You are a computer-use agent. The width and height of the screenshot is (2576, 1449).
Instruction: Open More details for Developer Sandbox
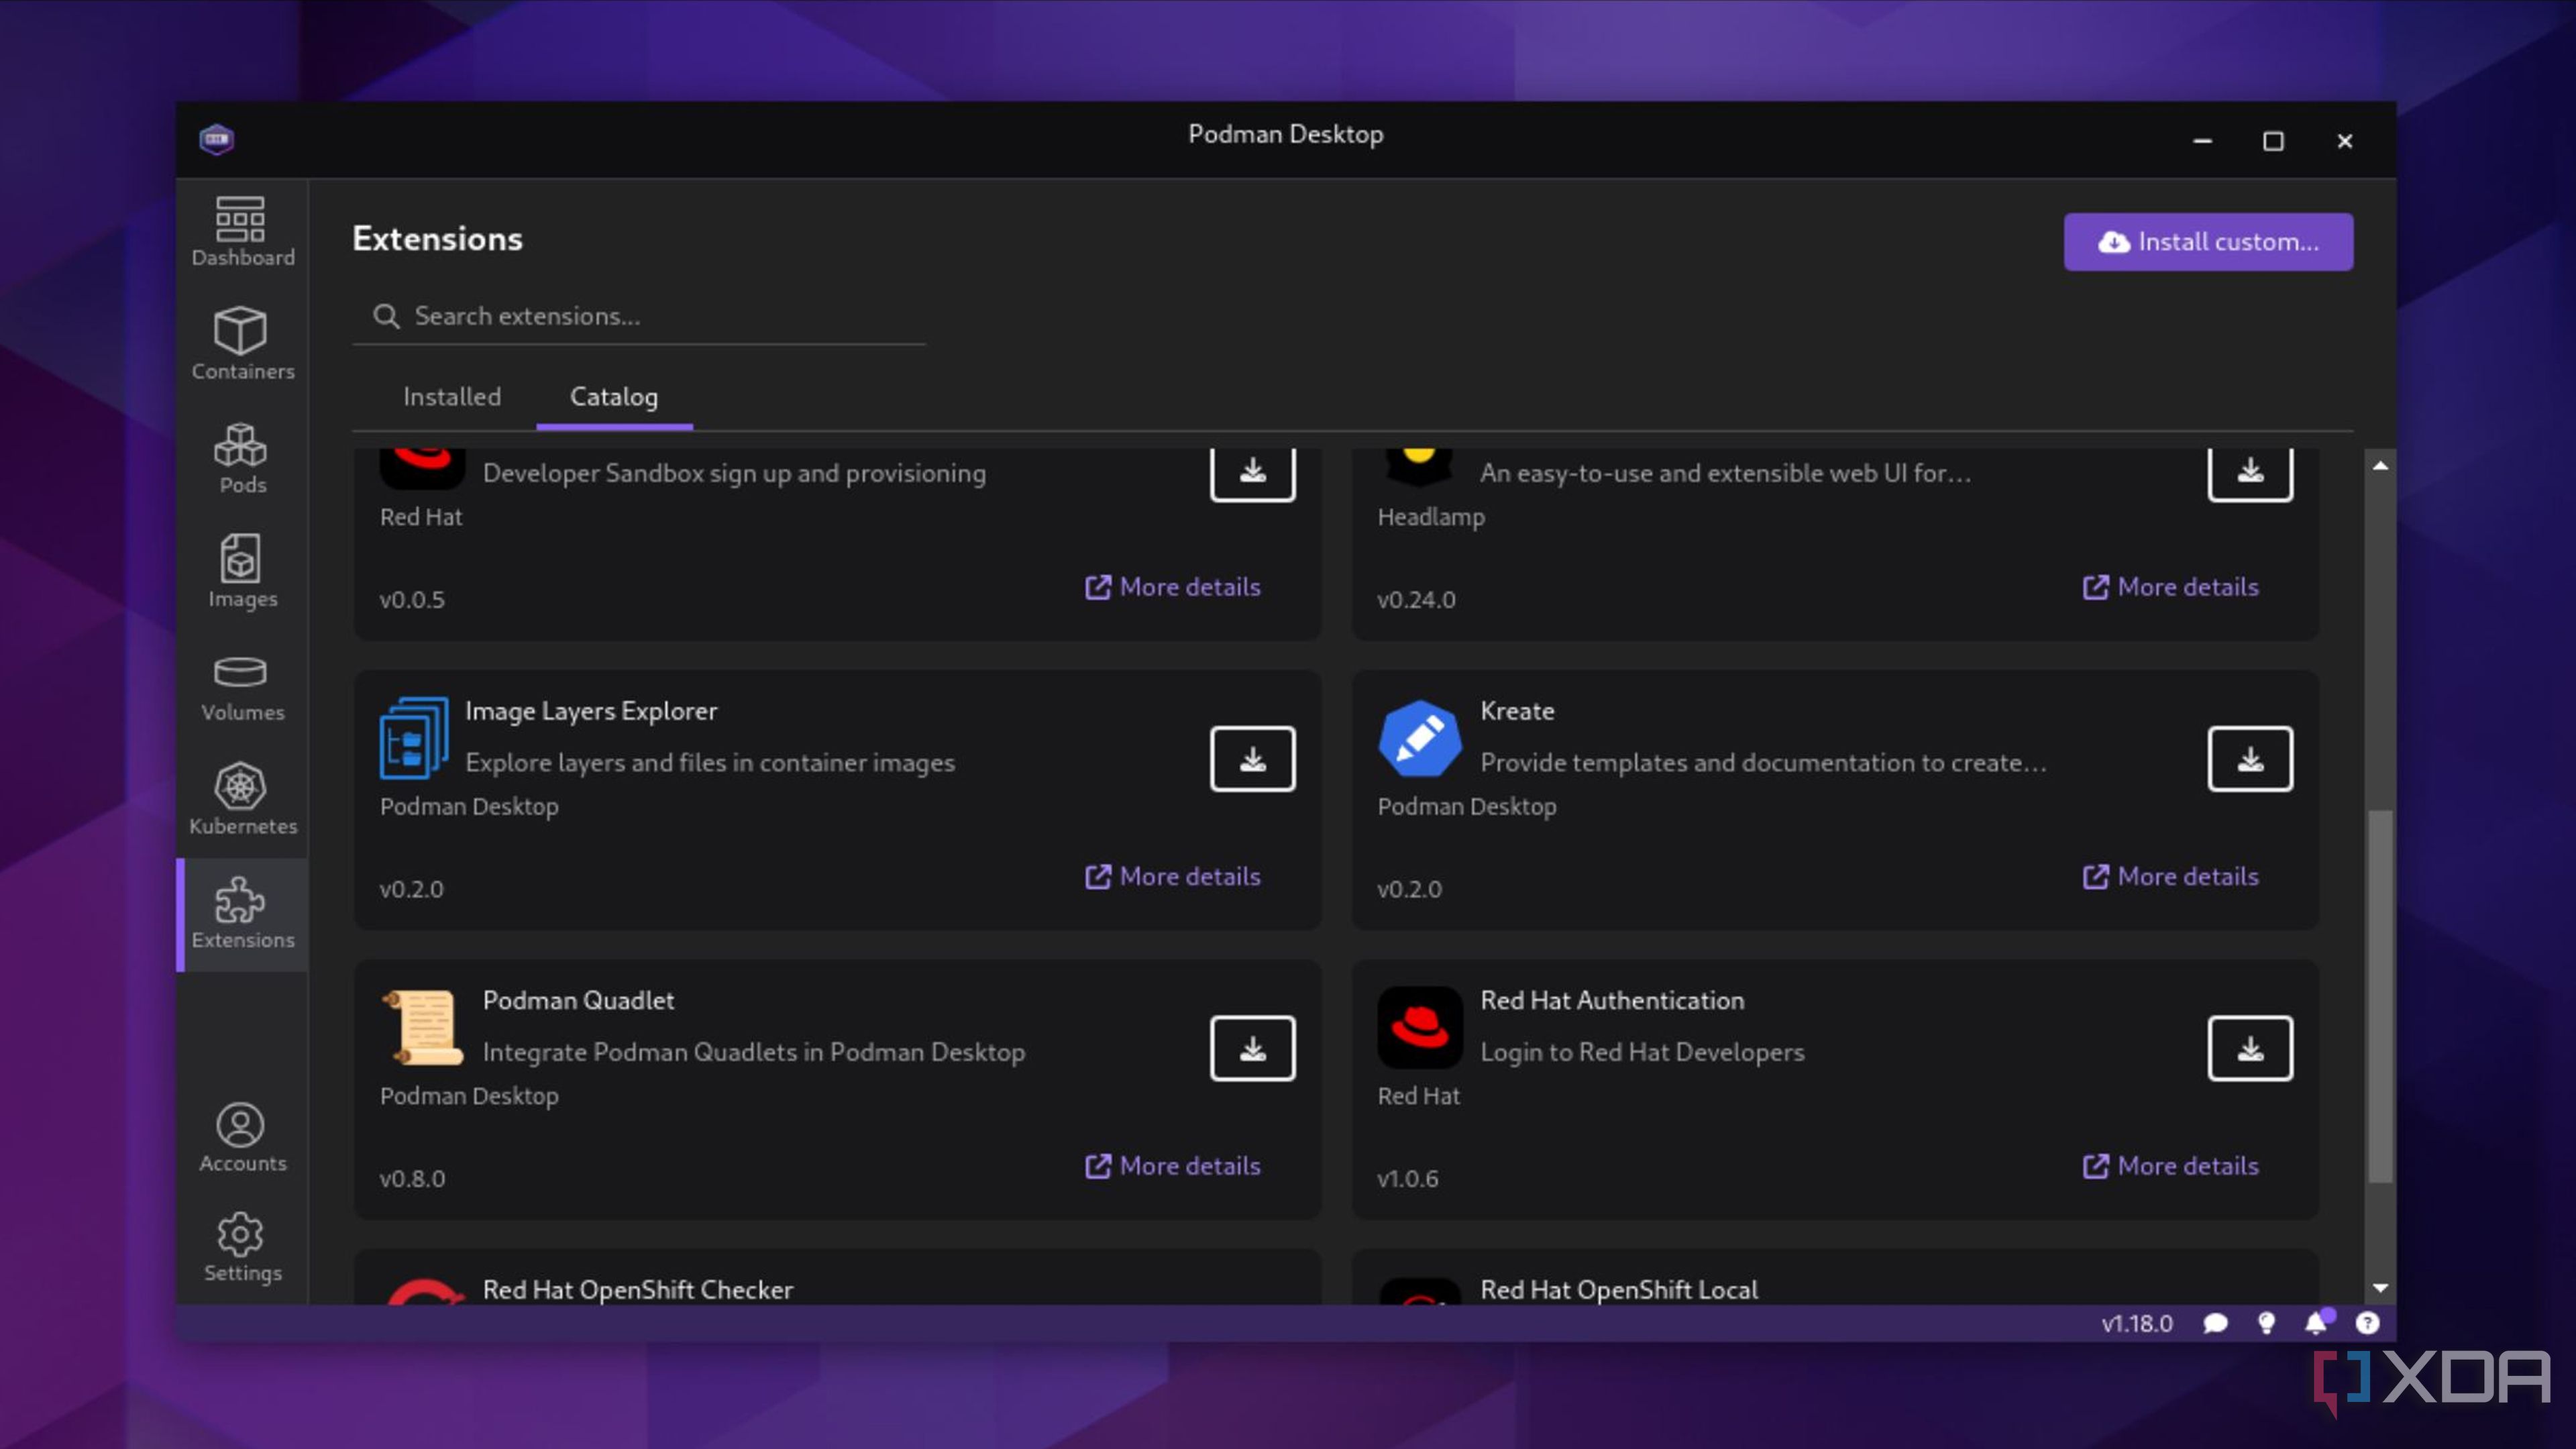click(1173, 587)
